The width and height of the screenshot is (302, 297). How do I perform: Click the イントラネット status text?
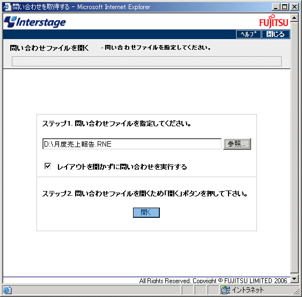[248, 290]
